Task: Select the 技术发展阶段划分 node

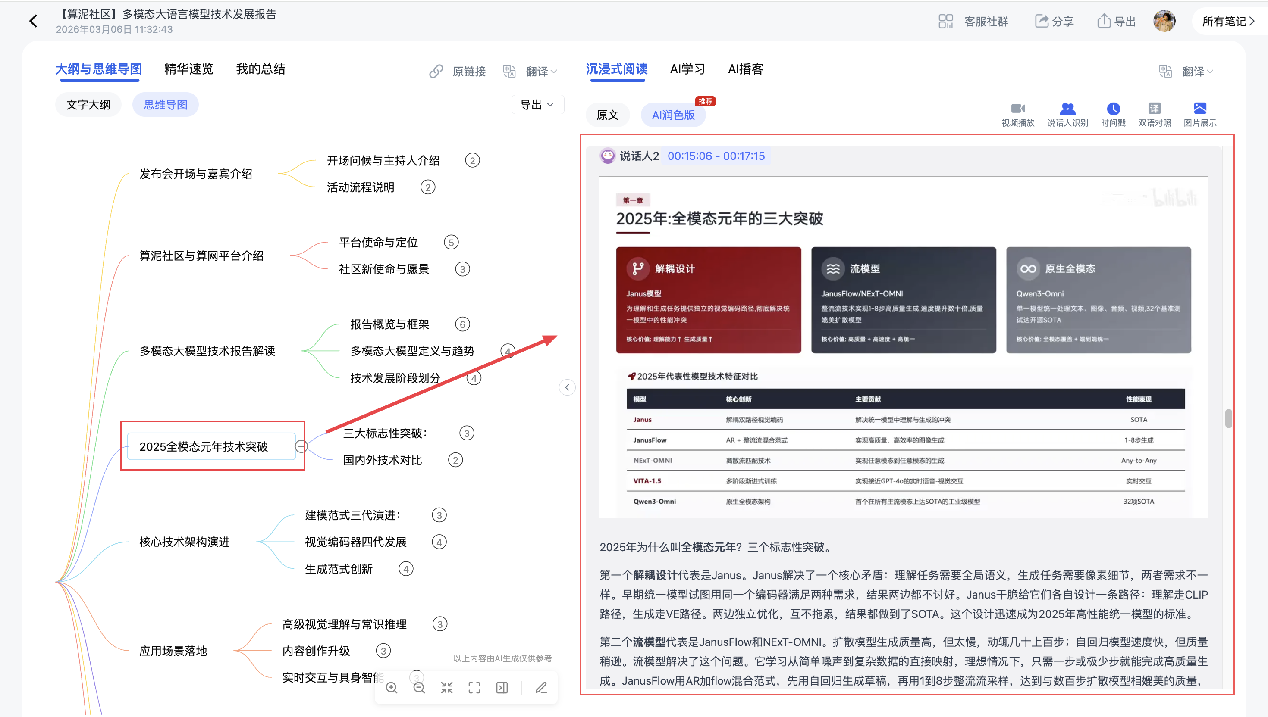Action: point(395,378)
